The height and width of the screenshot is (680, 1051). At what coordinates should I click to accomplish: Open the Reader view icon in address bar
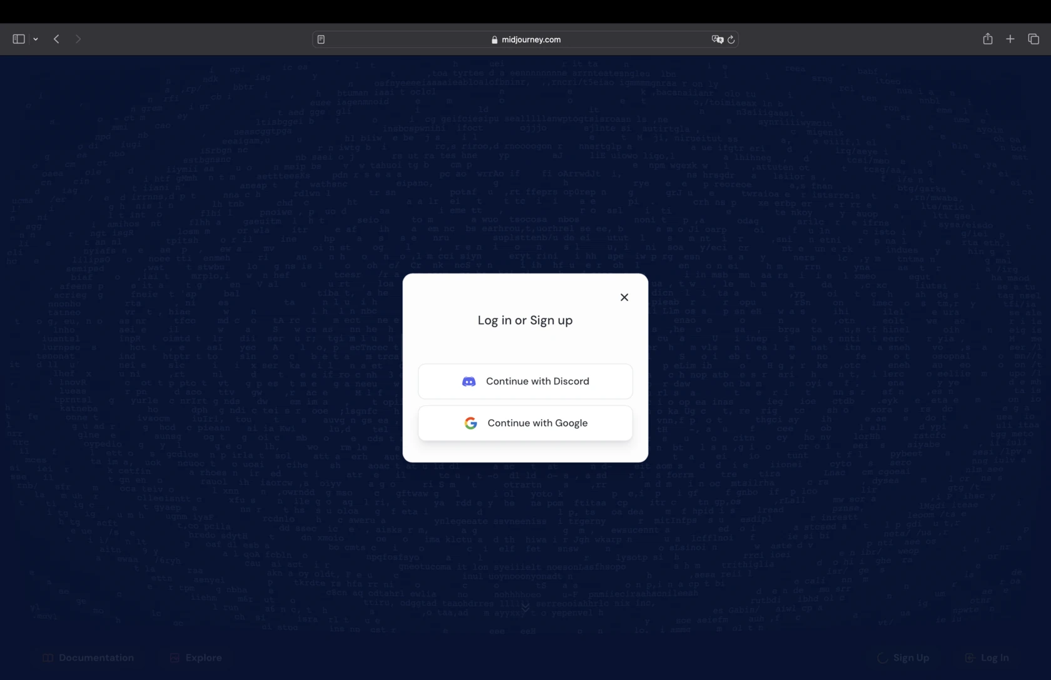click(x=321, y=39)
